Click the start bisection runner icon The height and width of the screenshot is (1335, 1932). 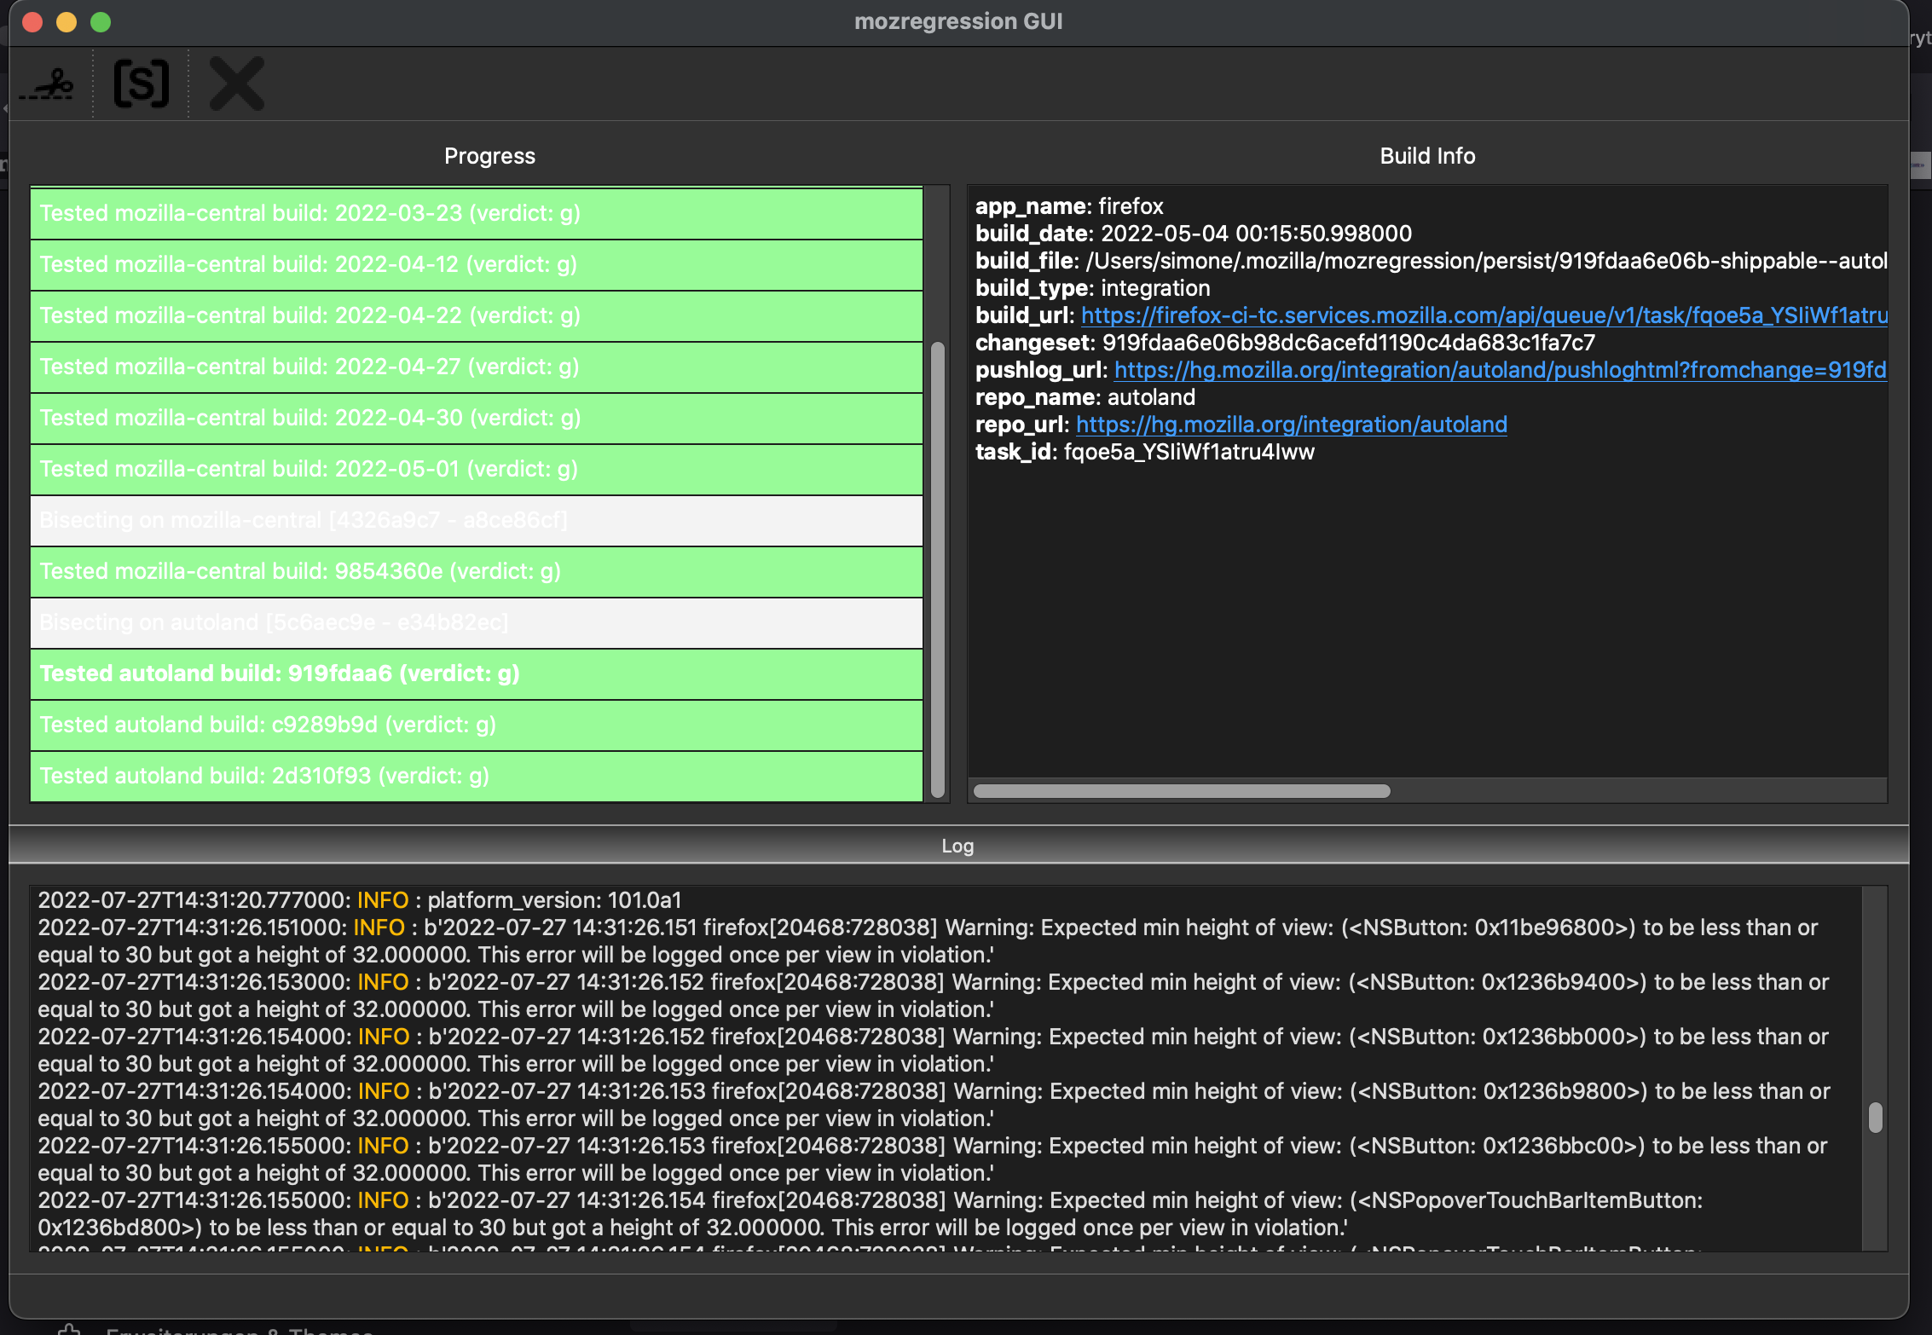tap(48, 84)
